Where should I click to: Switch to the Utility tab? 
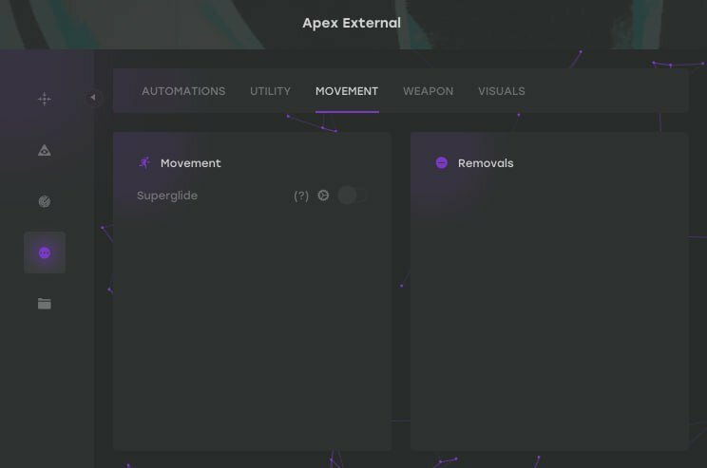pos(270,91)
